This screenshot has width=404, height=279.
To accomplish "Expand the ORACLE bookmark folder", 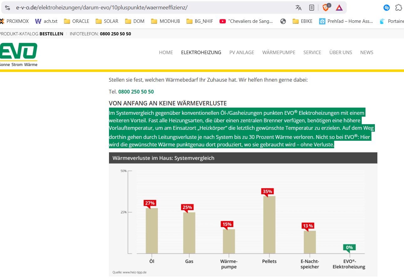I will tap(76, 21).
